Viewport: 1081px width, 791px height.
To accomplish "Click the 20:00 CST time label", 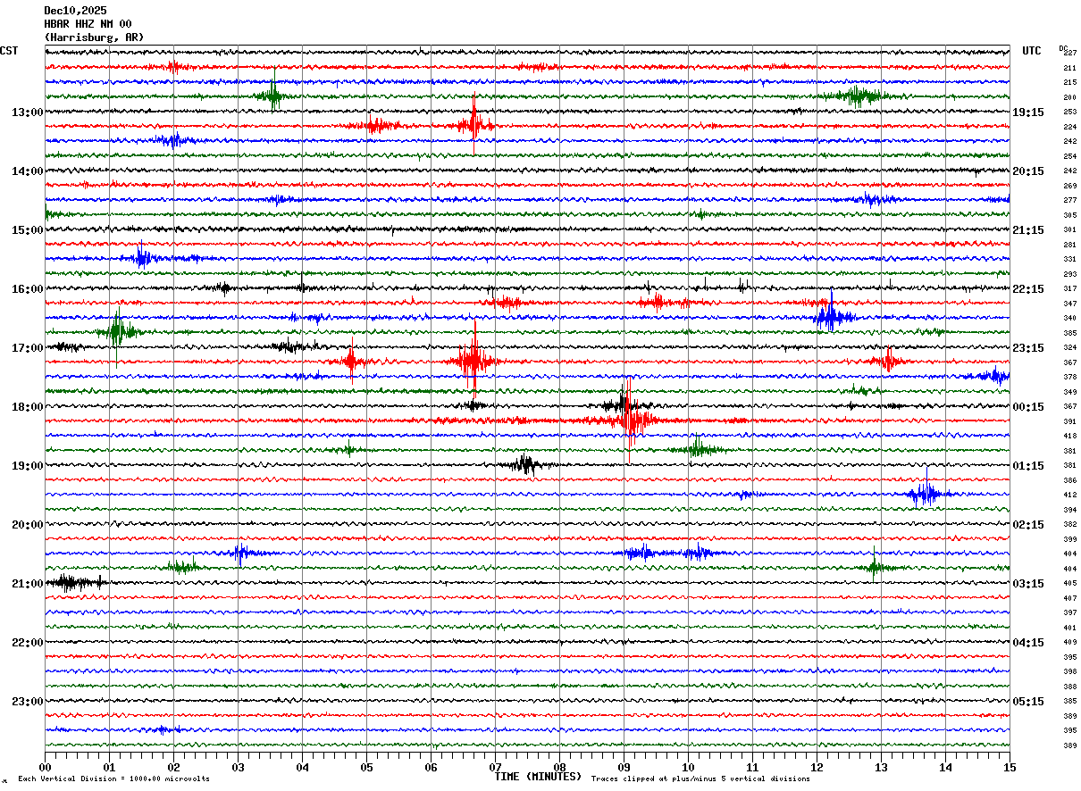I will 27,525.
